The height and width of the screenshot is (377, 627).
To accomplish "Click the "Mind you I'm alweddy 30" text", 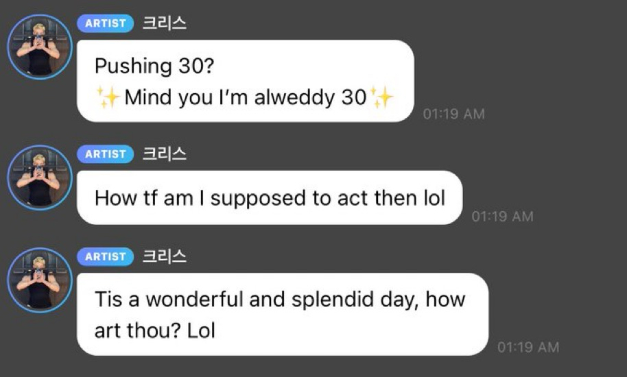I will tap(246, 98).
